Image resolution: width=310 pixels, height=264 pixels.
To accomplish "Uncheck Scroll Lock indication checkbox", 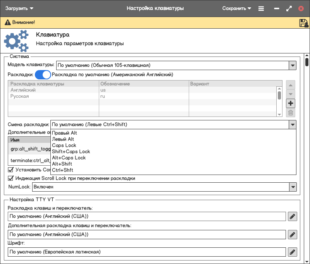I will 11,178.
